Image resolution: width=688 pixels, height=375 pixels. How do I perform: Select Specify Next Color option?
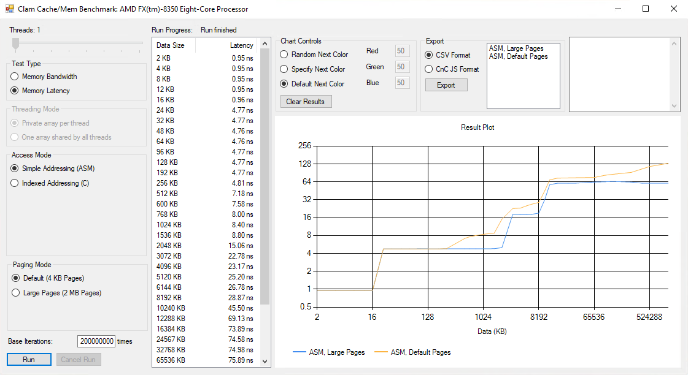(284, 69)
